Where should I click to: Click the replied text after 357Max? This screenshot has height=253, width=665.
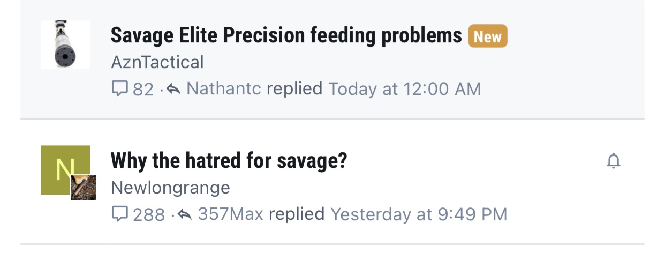pyautogui.click(x=297, y=214)
